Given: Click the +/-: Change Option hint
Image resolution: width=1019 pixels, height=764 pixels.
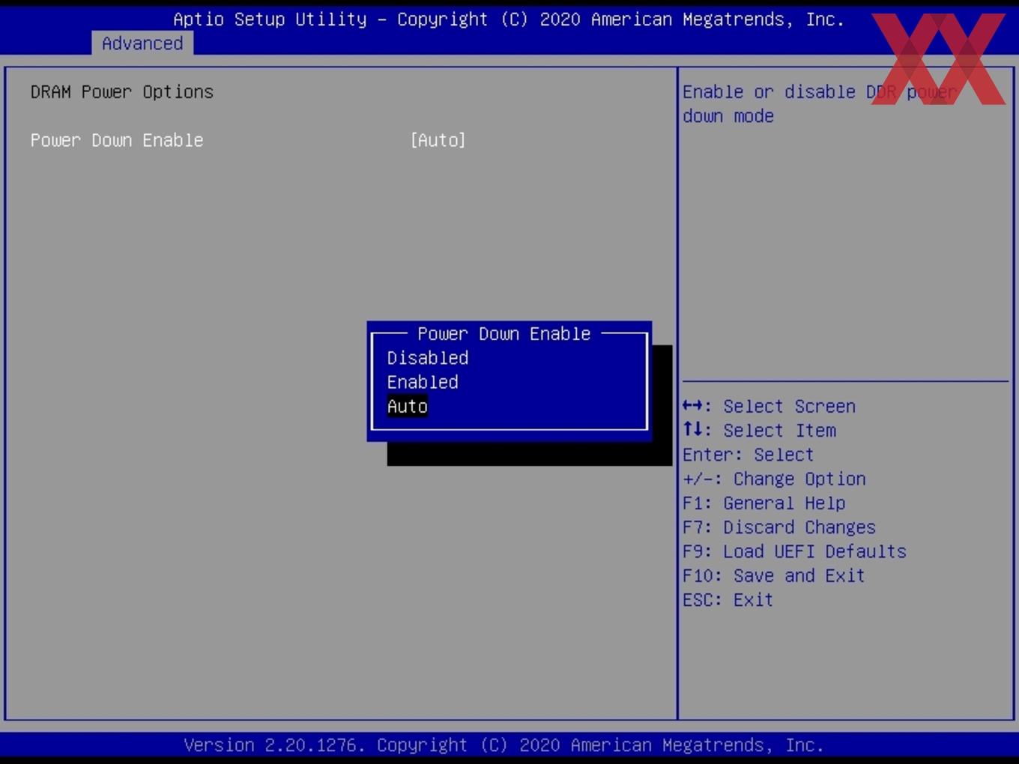Looking at the screenshot, I should [x=774, y=479].
